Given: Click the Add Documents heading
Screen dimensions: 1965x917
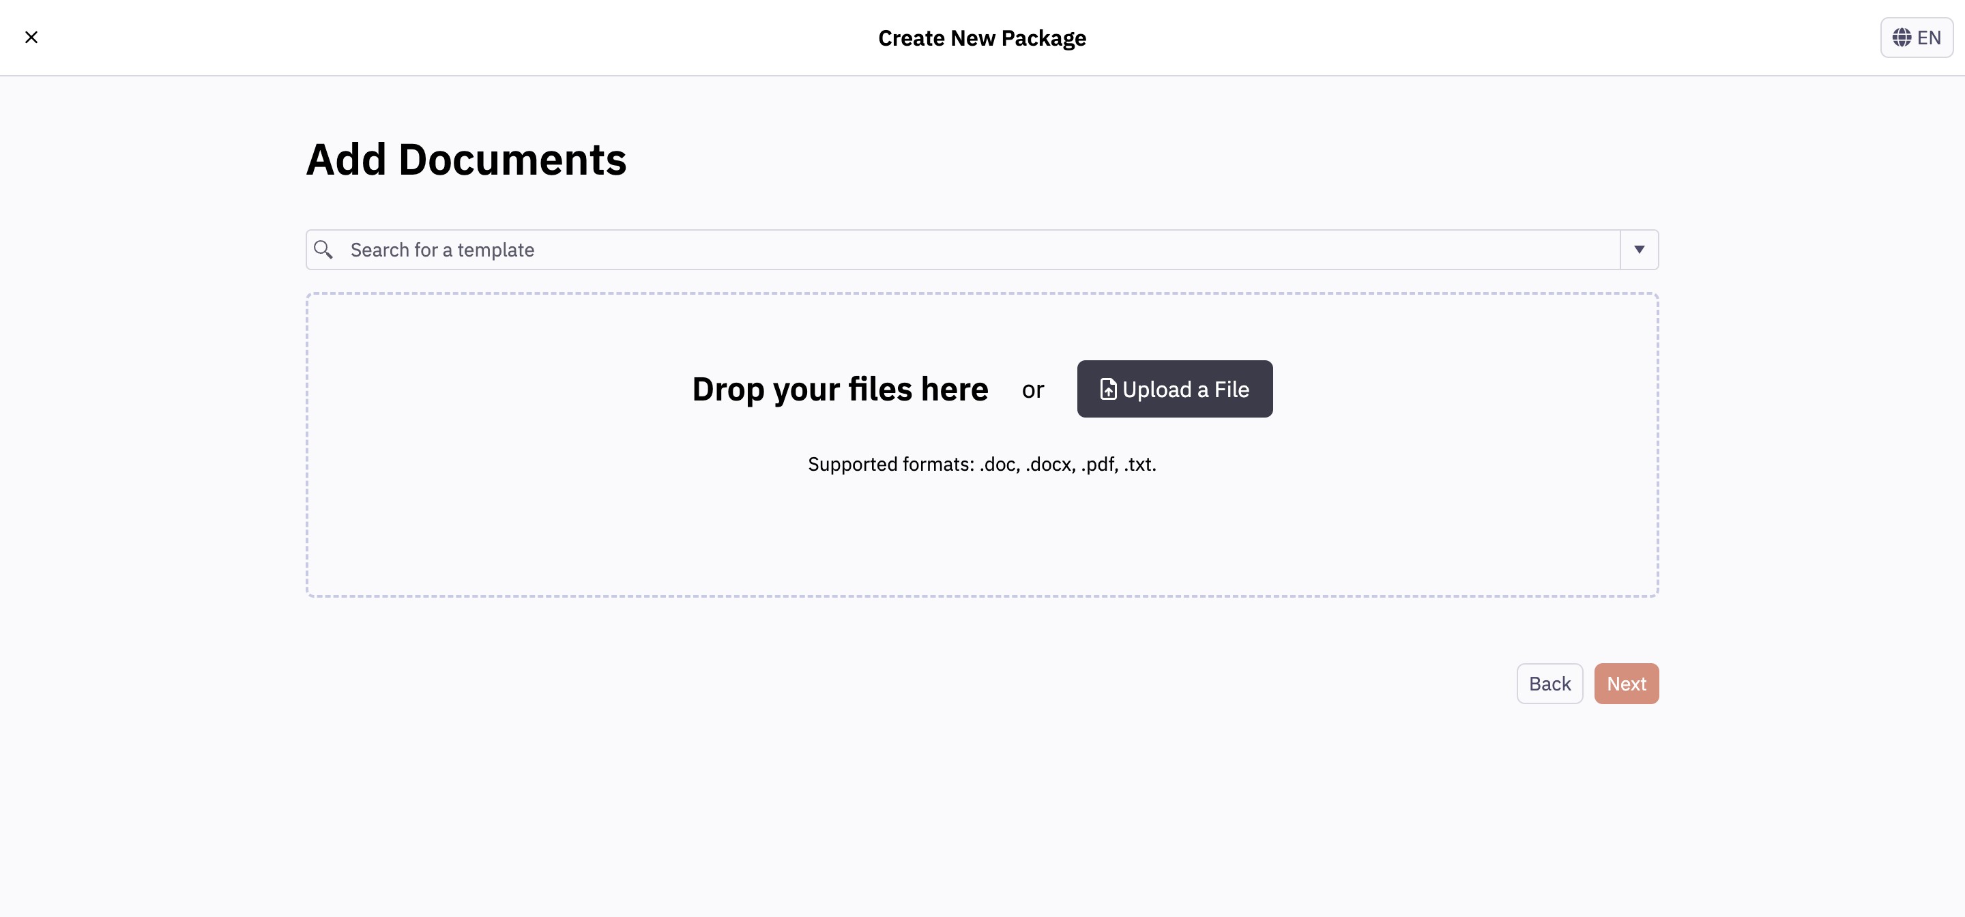Looking at the screenshot, I should point(466,160).
